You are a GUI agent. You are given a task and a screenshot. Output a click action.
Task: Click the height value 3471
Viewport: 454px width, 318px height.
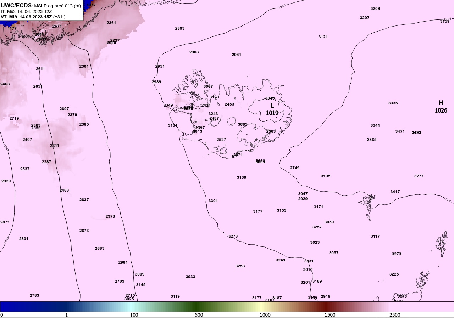(x=400, y=131)
